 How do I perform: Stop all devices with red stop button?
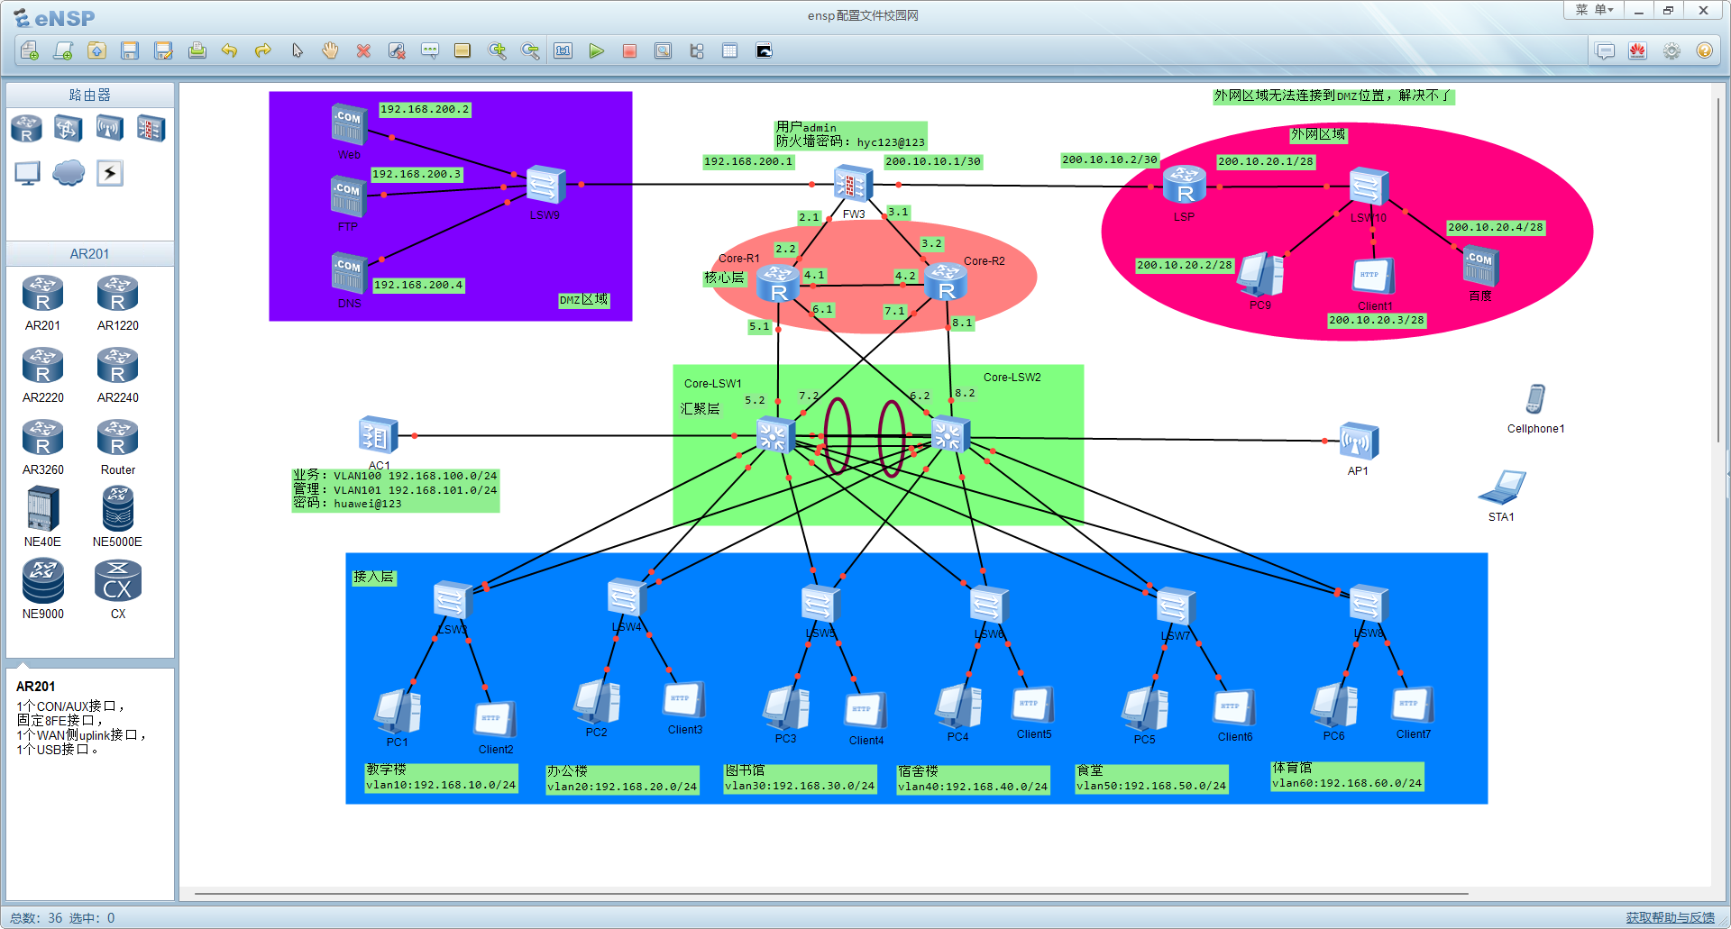629,50
